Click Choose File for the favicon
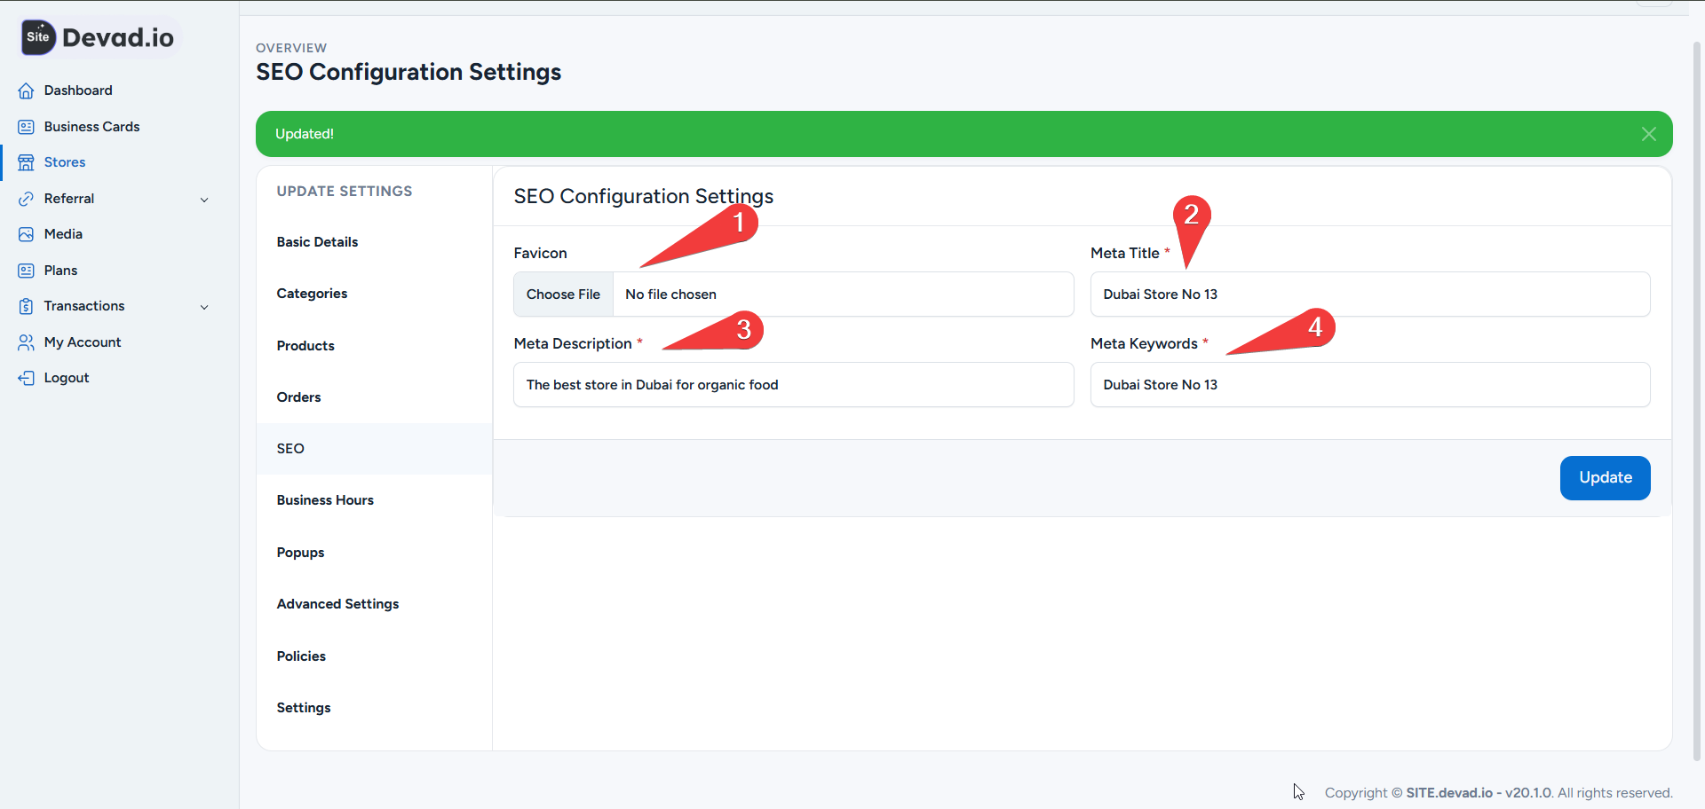Image resolution: width=1705 pixels, height=809 pixels. tap(562, 294)
